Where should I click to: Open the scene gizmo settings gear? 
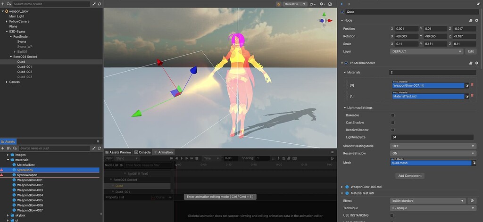coord(323,4)
